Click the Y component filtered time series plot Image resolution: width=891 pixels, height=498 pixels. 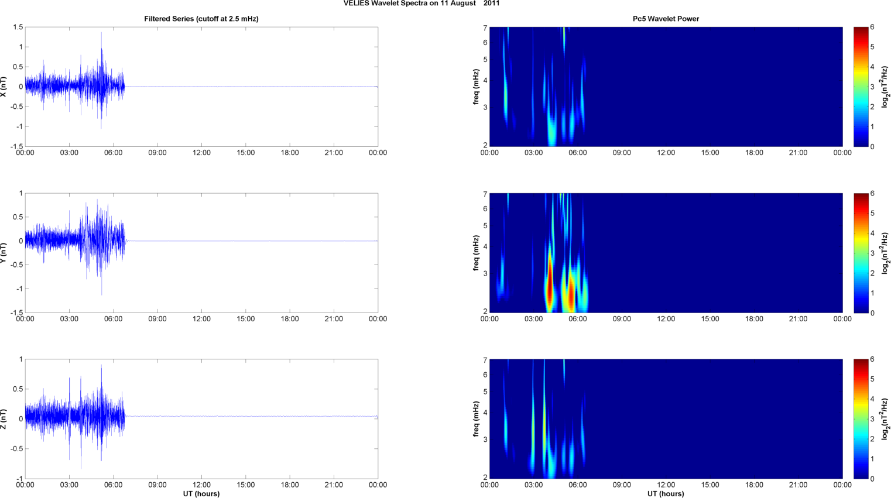click(201, 253)
